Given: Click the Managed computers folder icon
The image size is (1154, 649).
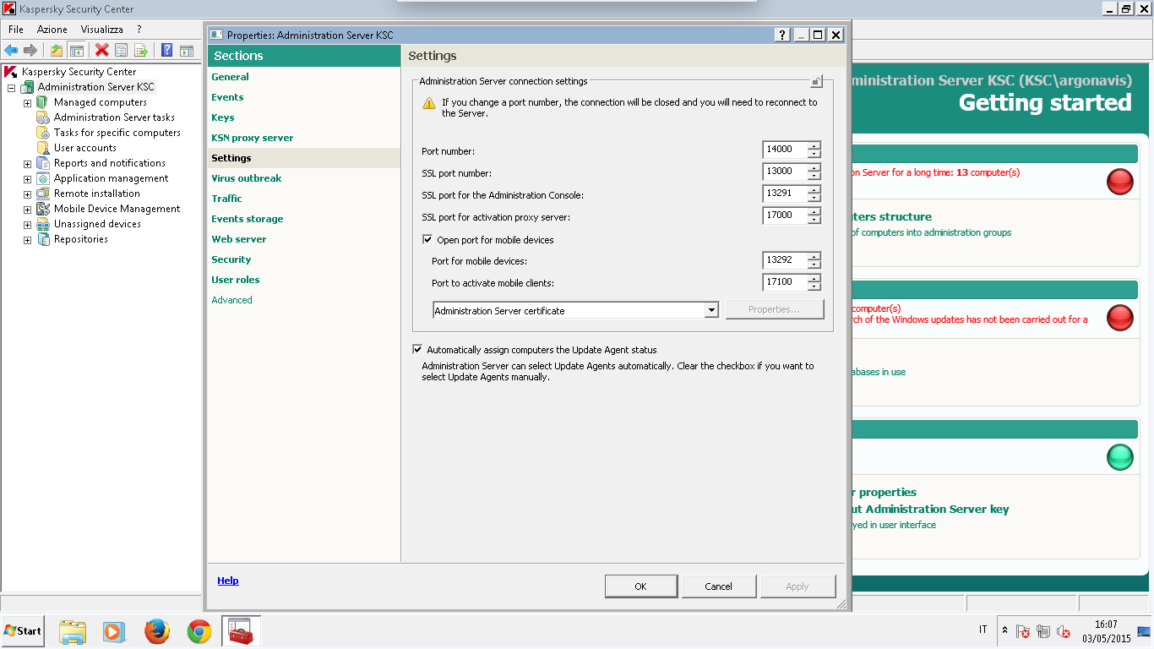Looking at the screenshot, I should point(43,102).
